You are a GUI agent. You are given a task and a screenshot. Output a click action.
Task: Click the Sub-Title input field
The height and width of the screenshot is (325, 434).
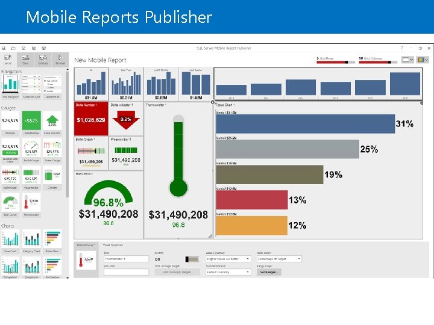[x=126, y=272]
